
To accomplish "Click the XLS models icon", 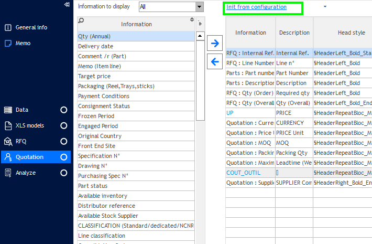I will point(8,126).
